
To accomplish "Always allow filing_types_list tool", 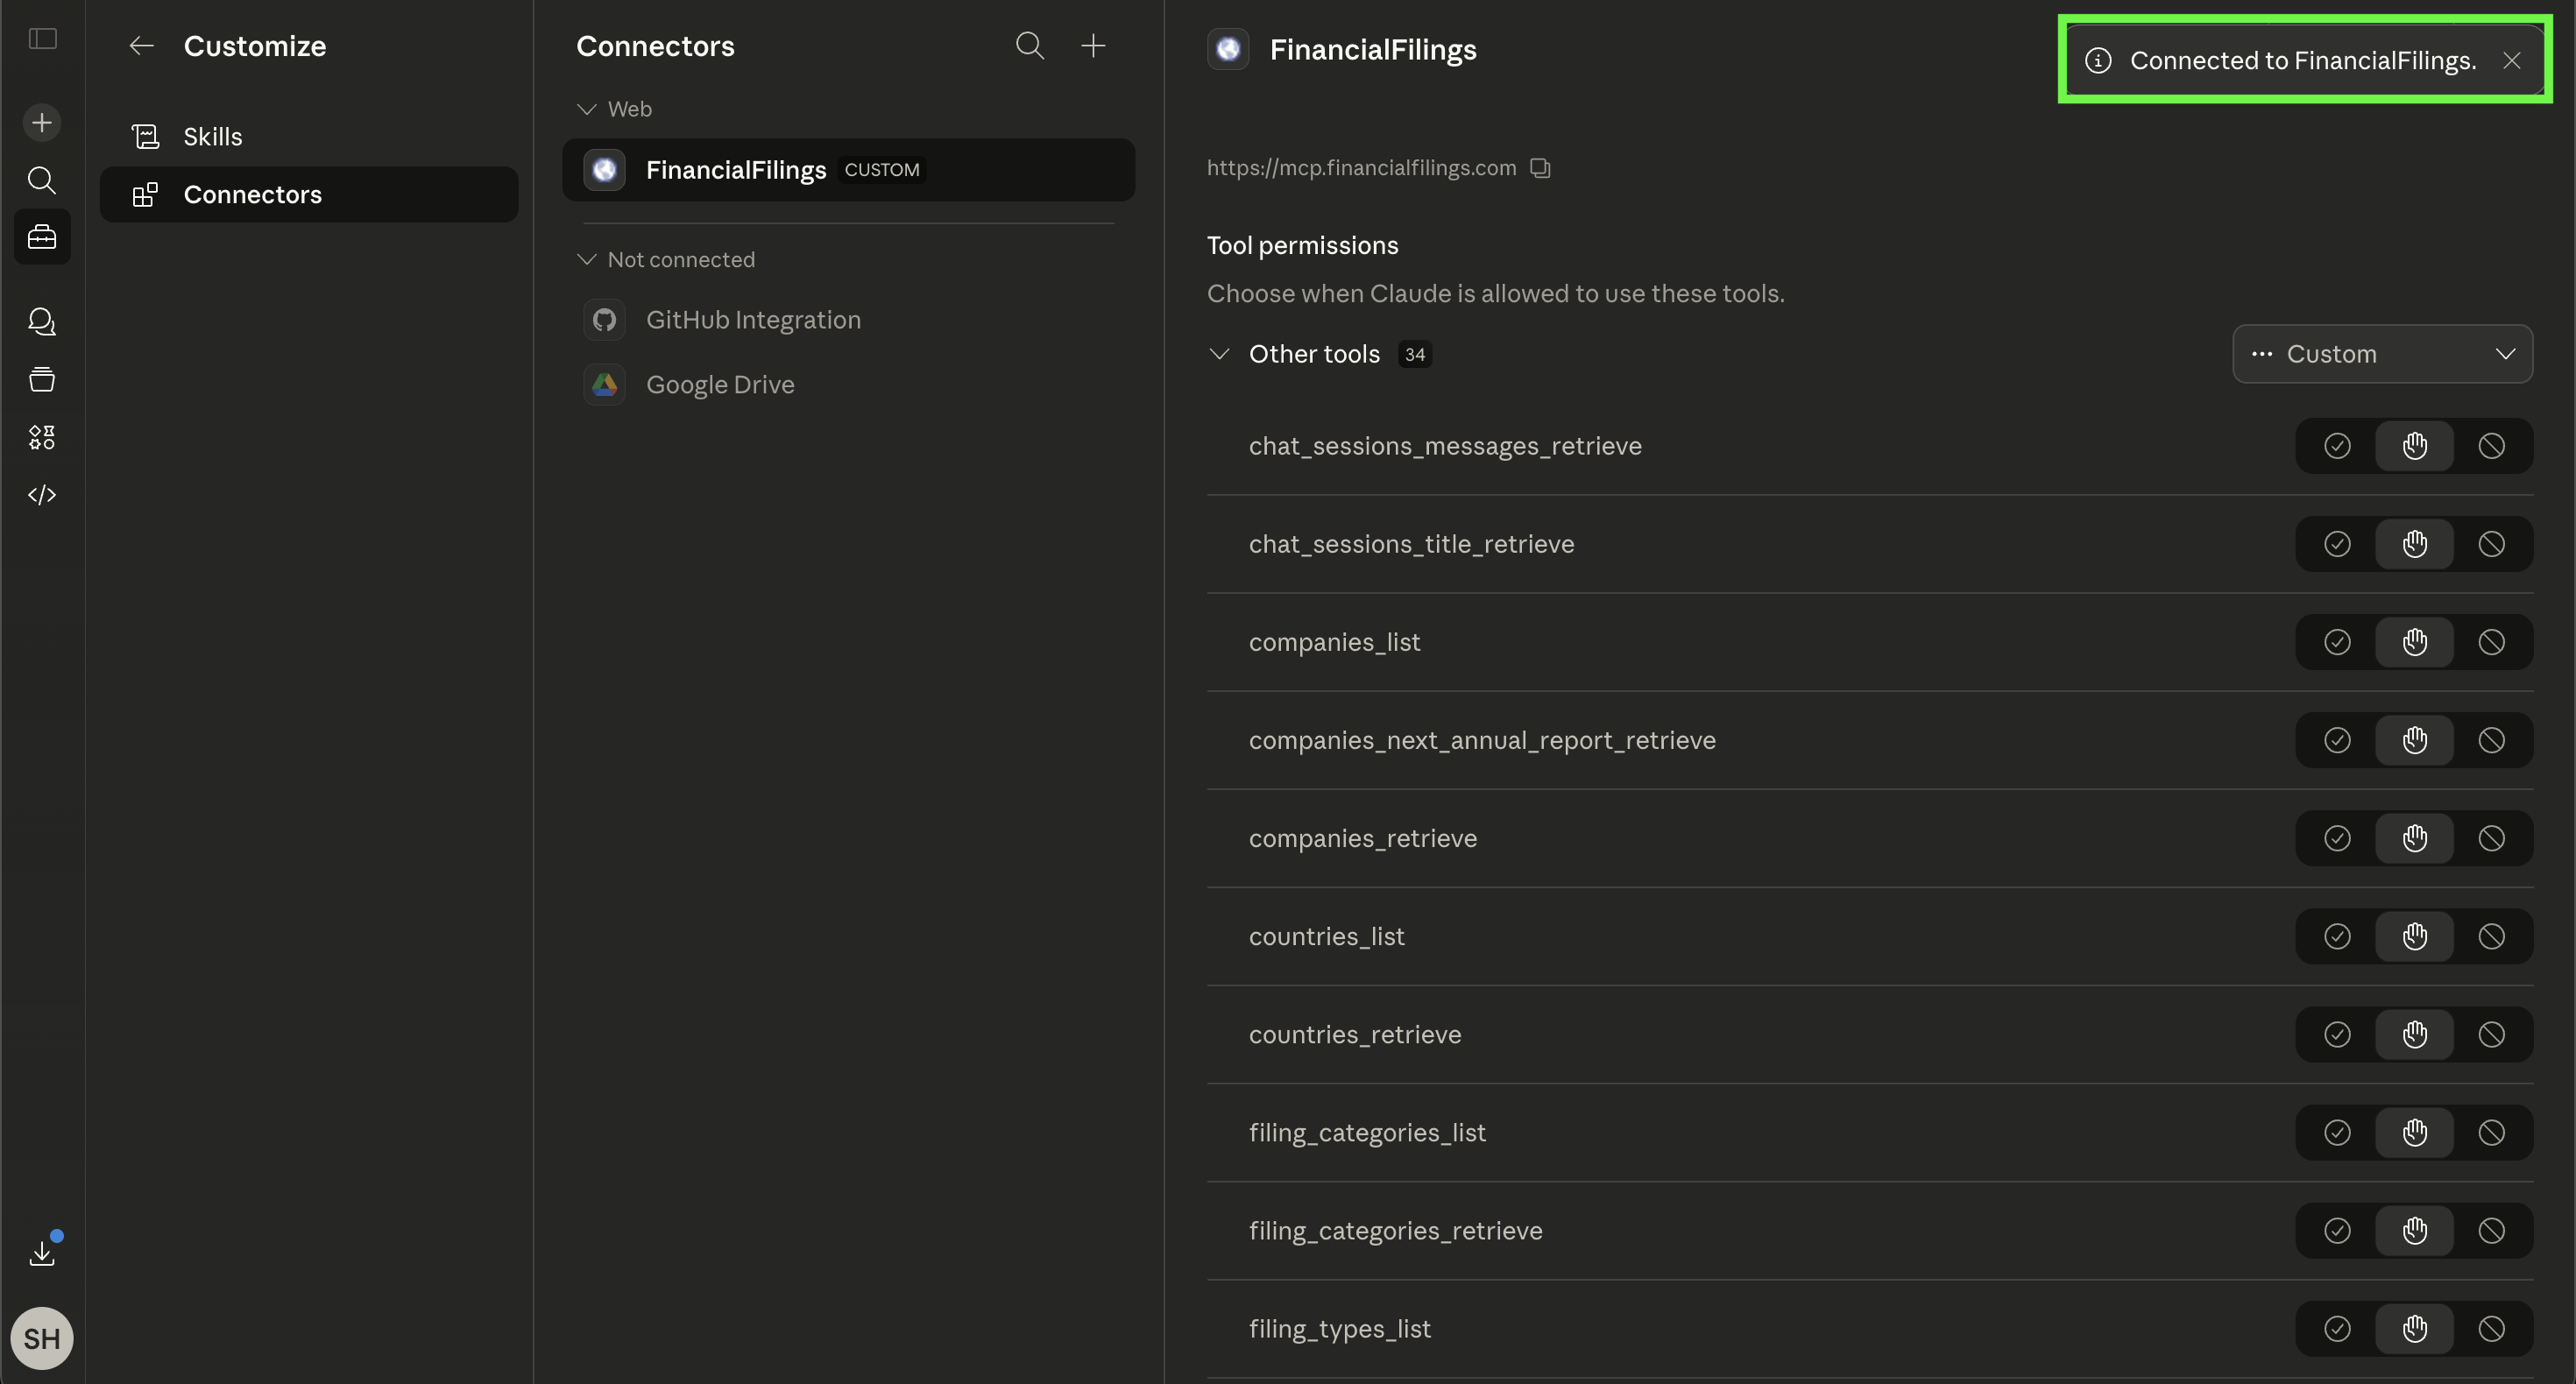I will click(x=2337, y=1328).
